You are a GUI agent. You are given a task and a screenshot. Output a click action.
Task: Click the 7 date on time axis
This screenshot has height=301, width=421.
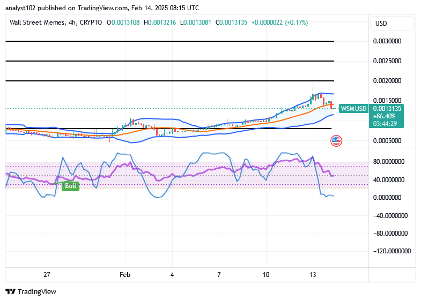[219, 275]
